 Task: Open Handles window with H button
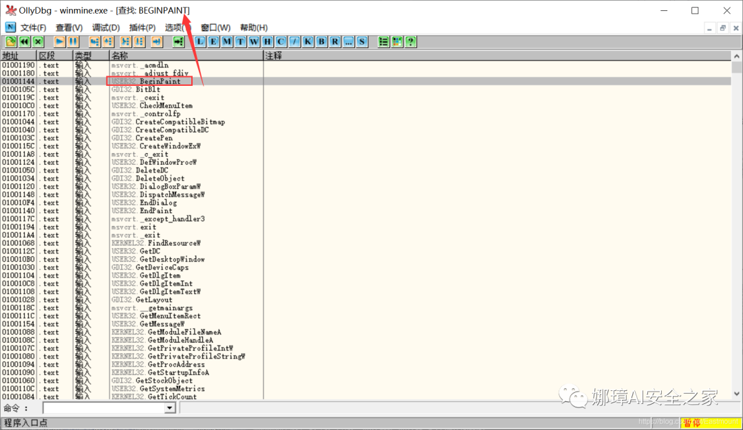point(267,42)
